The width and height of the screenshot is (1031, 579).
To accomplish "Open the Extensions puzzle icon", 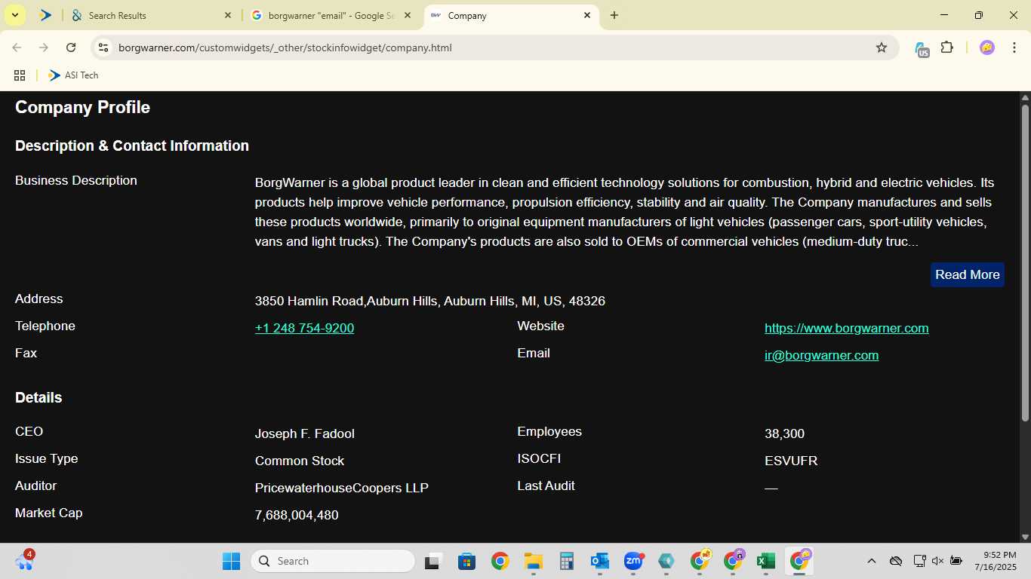I will (x=947, y=47).
